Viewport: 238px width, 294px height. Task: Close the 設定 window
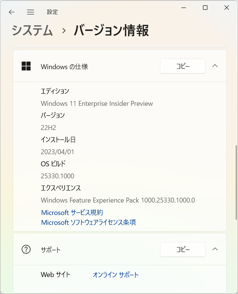tap(227, 8)
